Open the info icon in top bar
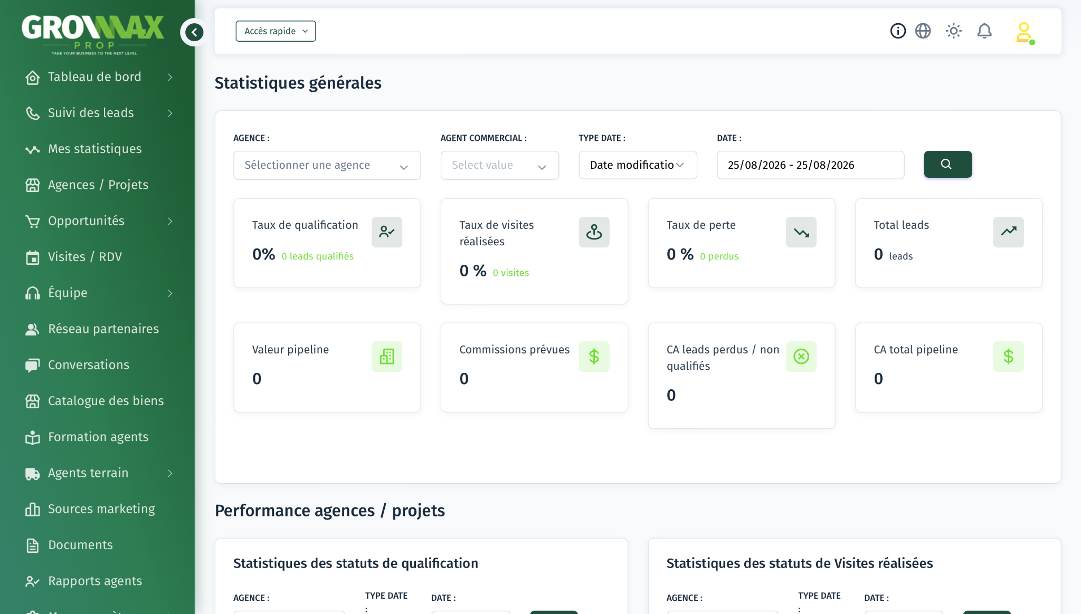This screenshot has height=614, width=1081. pos(898,31)
